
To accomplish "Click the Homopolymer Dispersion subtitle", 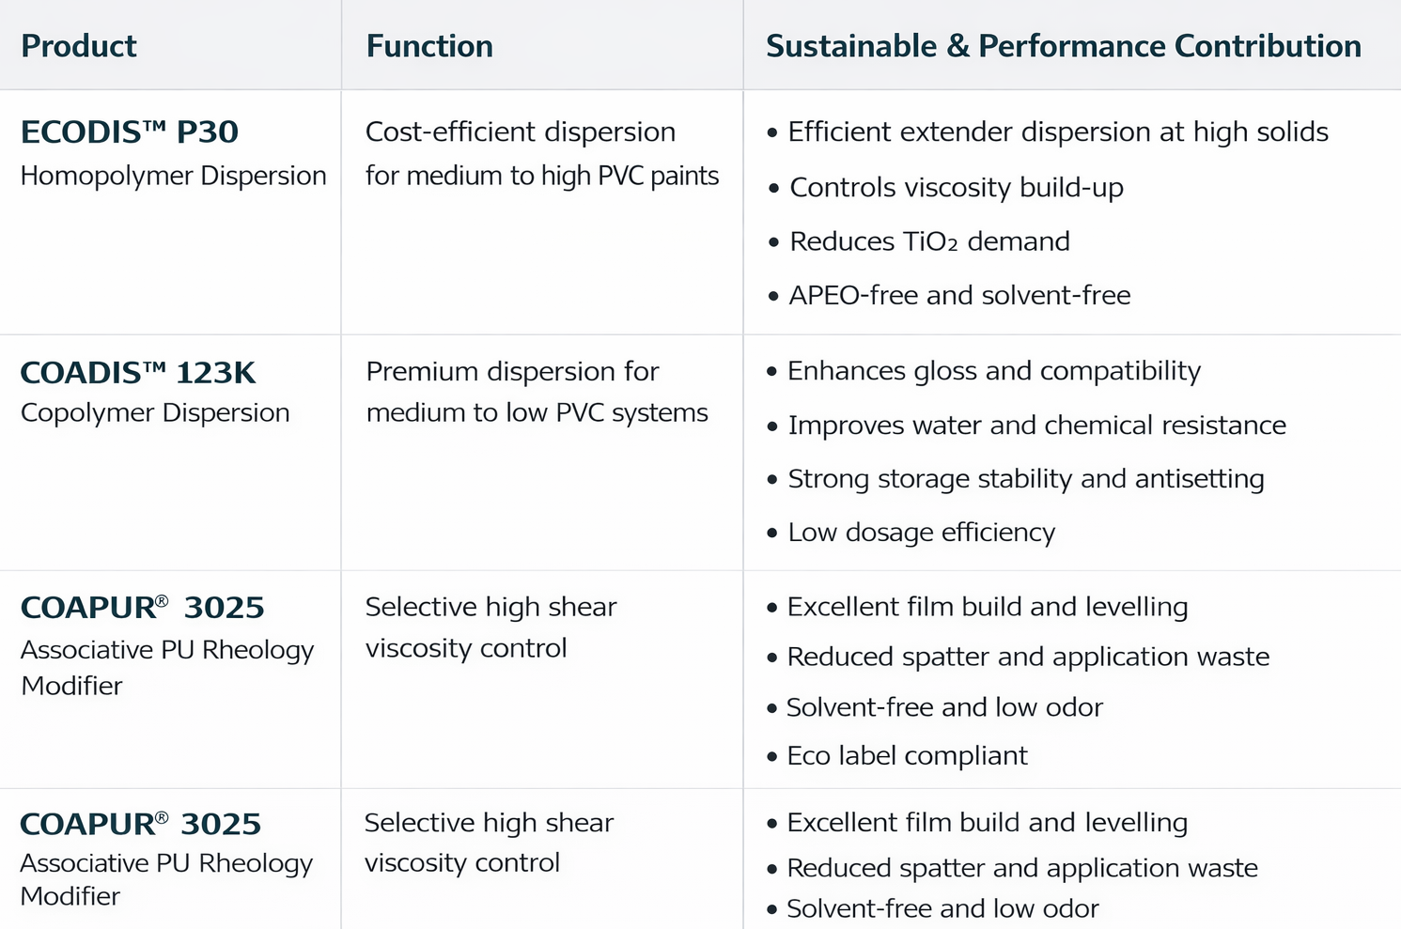I will (173, 176).
